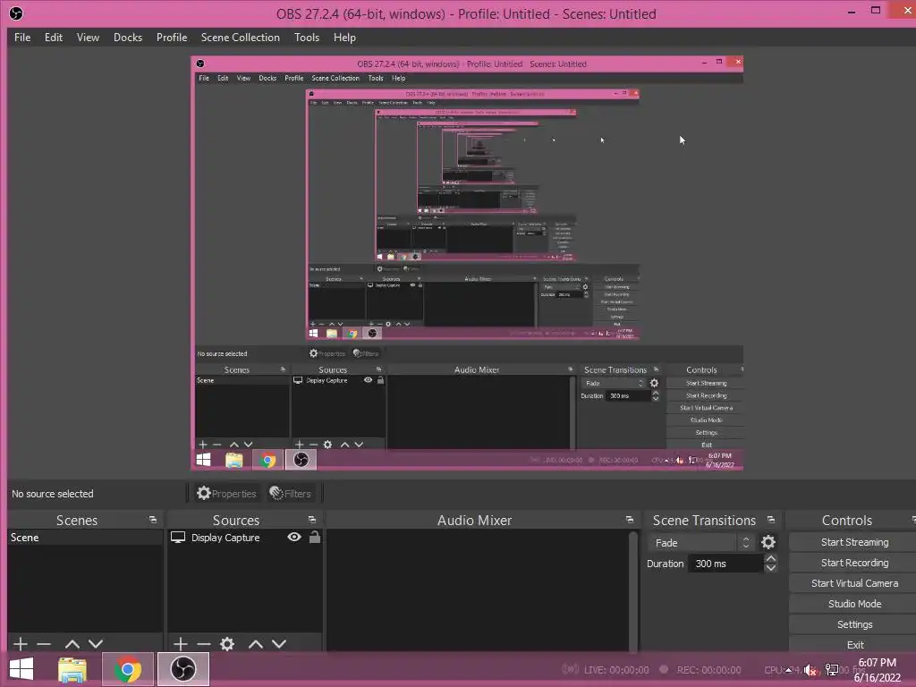Open File Explorer from taskbar
Screen dimensions: 916x687
[x=72, y=669]
